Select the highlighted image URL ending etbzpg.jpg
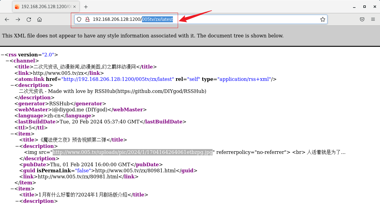The height and width of the screenshot is (204, 380). (x=133, y=152)
